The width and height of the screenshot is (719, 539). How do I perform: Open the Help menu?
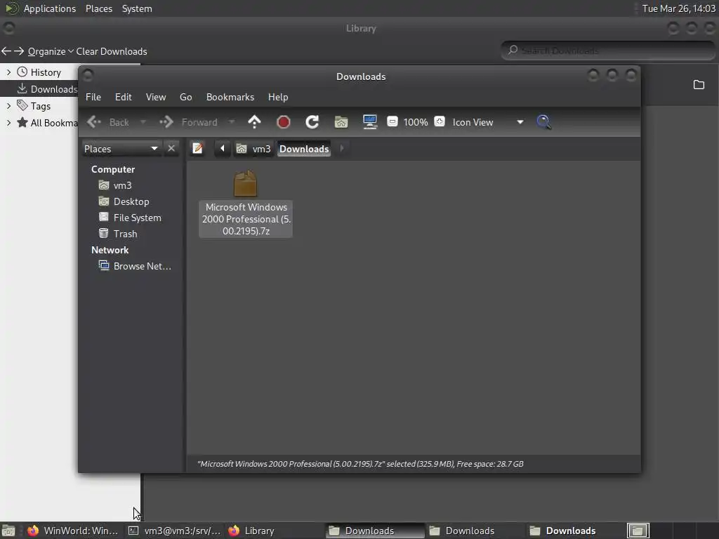(x=278, y=97)
